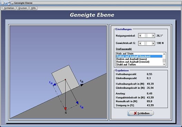Decrease Neigungswinkel with left arrow
The image size is (182, 127).
[140, 36]
